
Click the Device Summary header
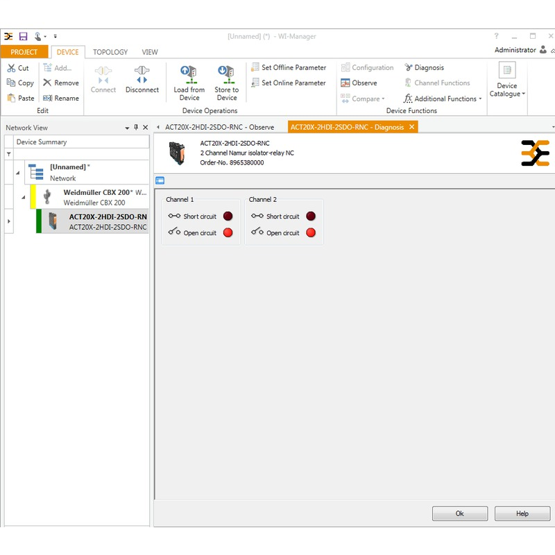pos(81,142)
